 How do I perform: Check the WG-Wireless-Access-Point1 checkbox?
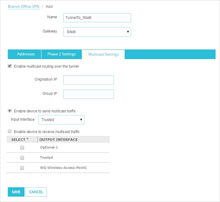pyautogui.click(x=22, y=168)
